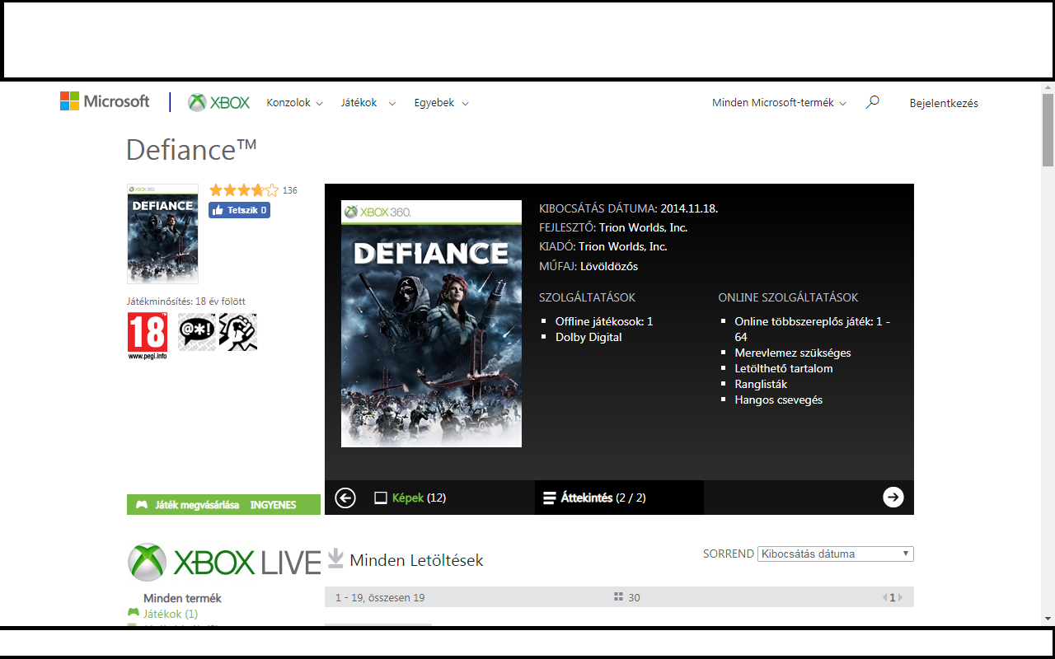Expand the Konzolok menu
Screen dimensions: 1055x659
pyautogui.click(x=294, y=103)
